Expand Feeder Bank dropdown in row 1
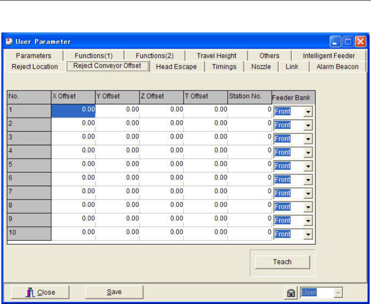Viewport: 371px width, 304px height. click(x=307, y=111)
